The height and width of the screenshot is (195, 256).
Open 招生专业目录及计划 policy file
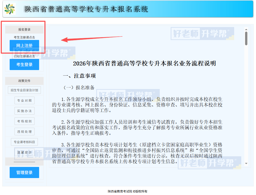click(x=24, y=90)
